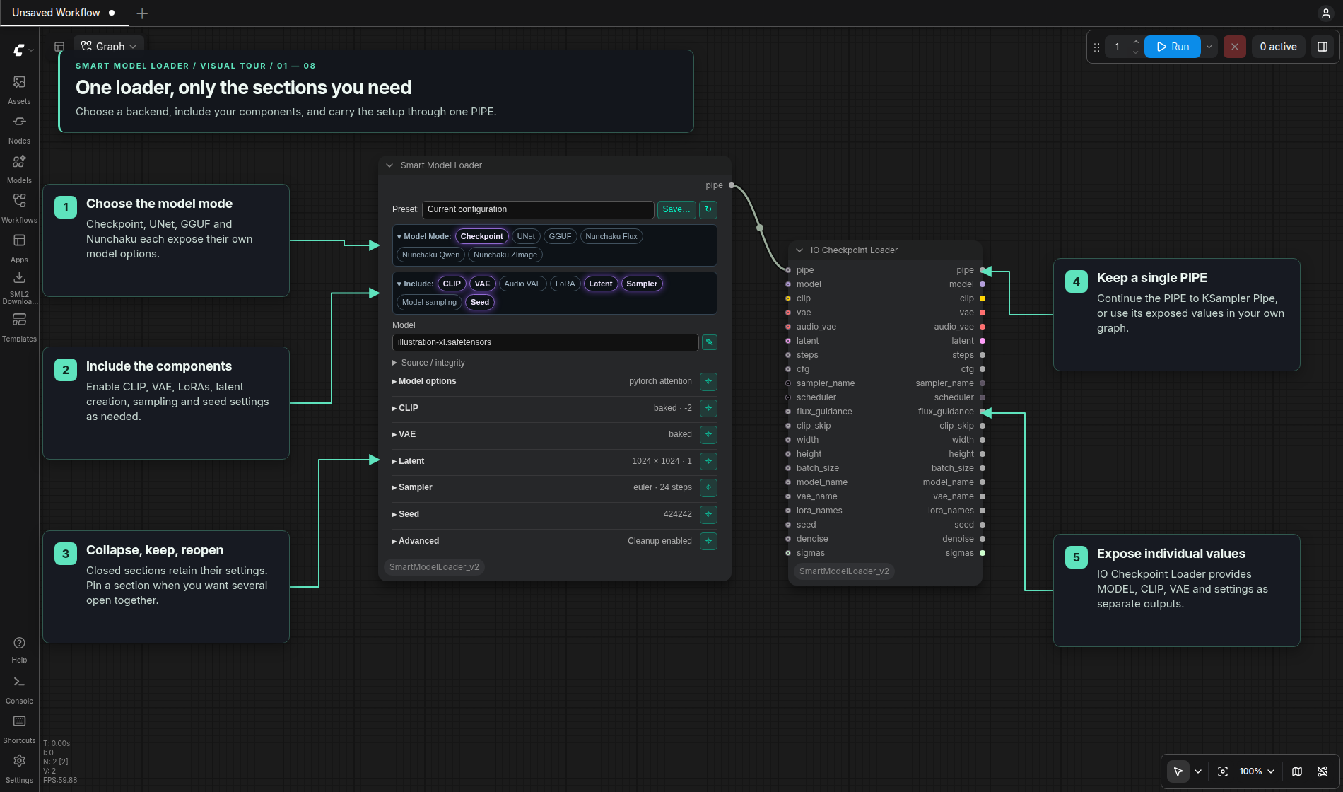
Task: Select the UNet model mode
Action: 526,236
